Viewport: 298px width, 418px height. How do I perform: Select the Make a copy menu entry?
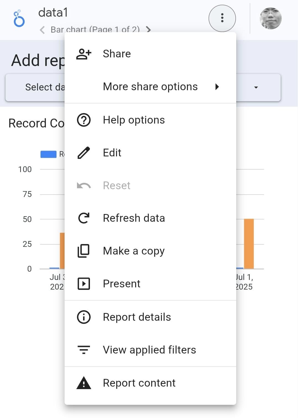point(134,251)
